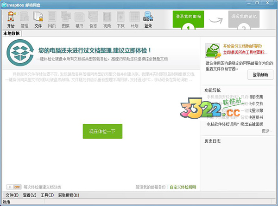
Task: Click the 登录 (Login) toolbar icon
Action: click(x=148, y=19)
